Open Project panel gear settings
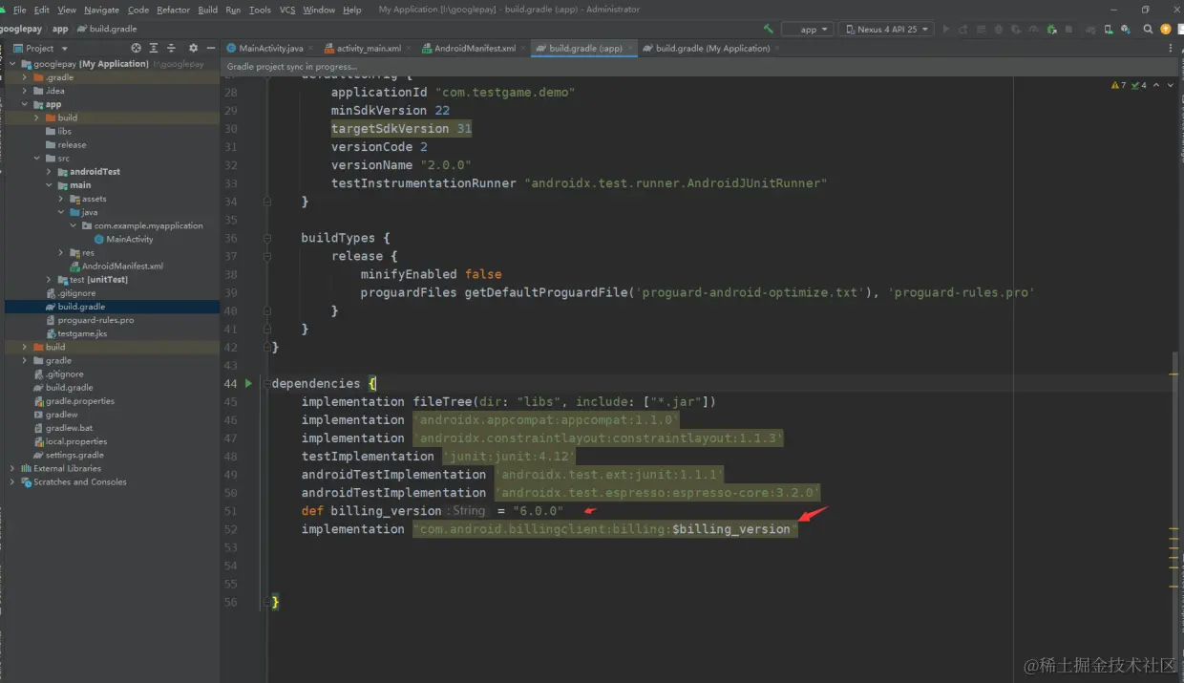 pos(193,48)
